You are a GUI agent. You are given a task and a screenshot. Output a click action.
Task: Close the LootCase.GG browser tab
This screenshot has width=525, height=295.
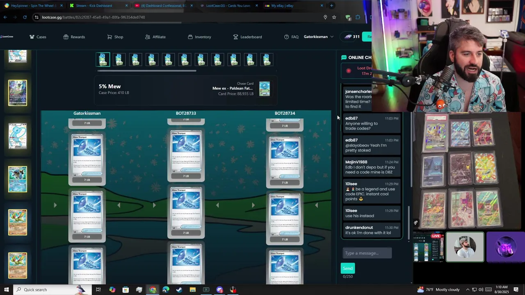pos(257,6)
